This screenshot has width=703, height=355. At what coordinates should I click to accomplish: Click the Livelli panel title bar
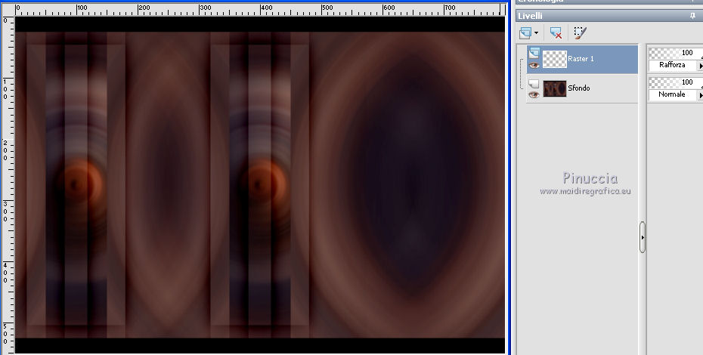pos(609,16)
